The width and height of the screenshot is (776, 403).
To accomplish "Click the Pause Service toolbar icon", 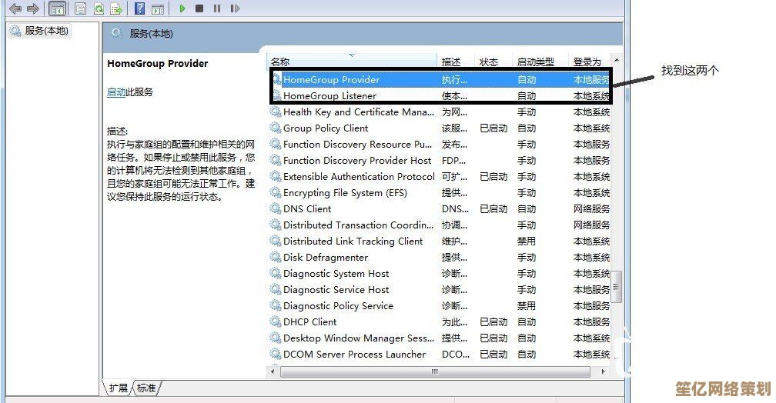I will coord(217,8).
